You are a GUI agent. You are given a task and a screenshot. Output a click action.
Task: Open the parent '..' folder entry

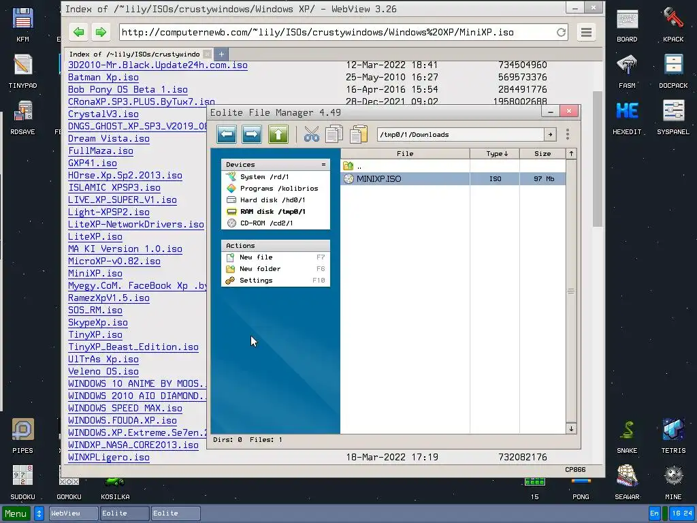[x=453, y=166]
